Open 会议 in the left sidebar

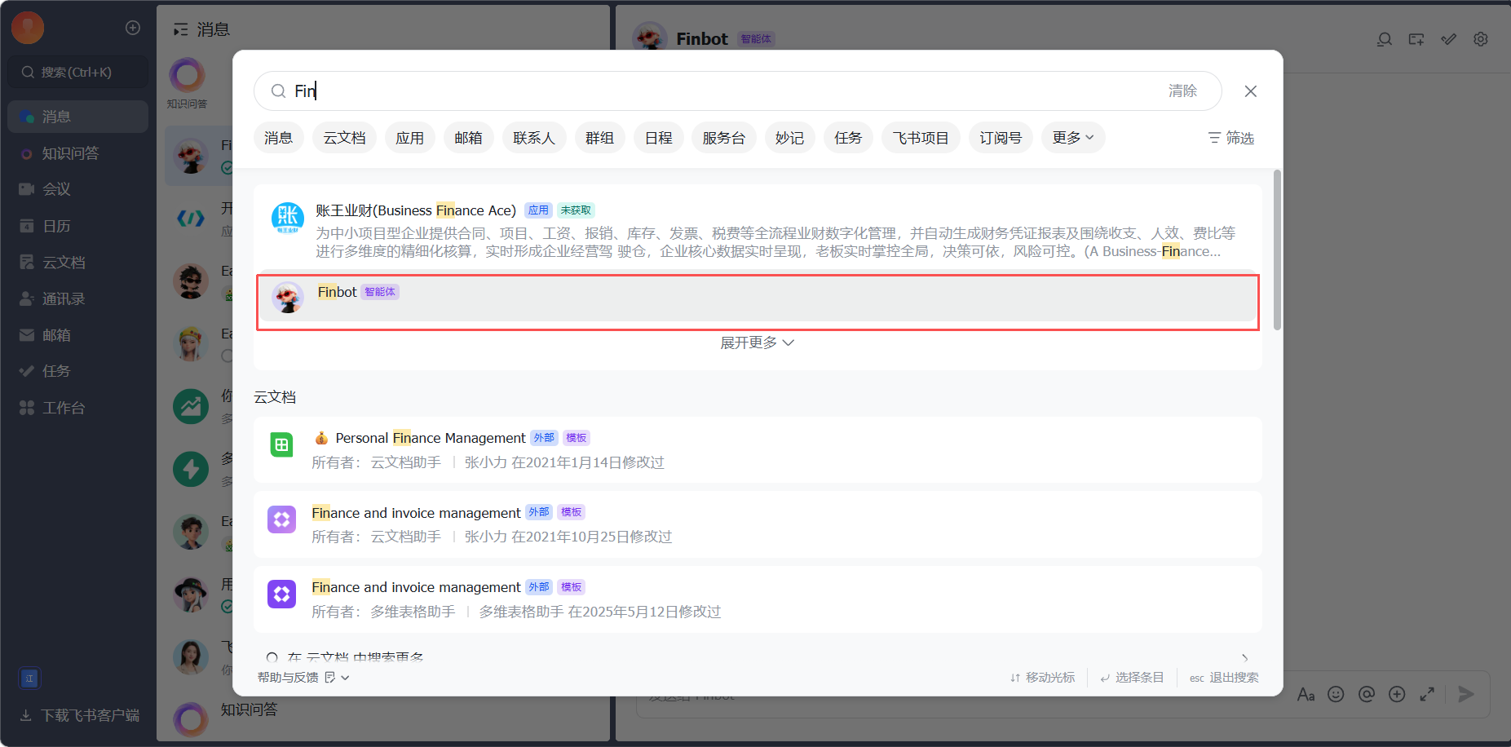click(x=77, y=189)
